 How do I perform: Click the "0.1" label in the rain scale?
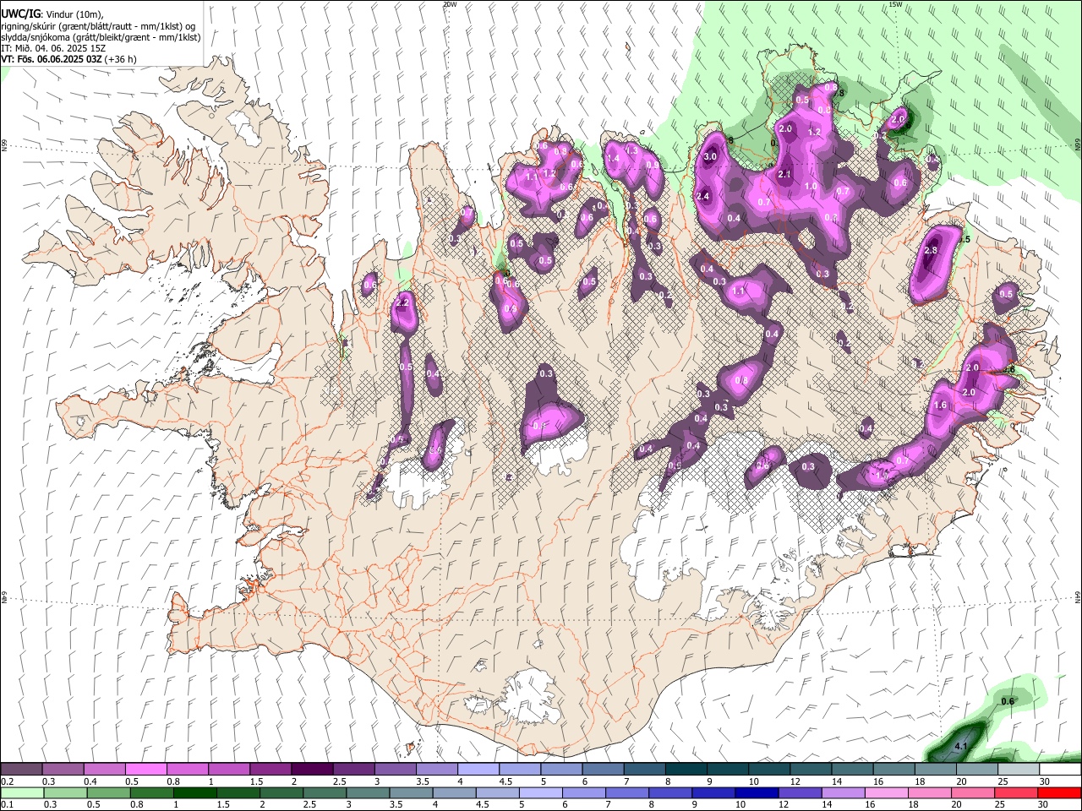tap(8, 805)
